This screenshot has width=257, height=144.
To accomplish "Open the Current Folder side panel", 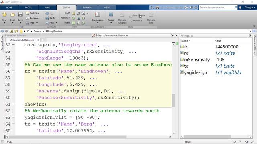I will 2,43.
